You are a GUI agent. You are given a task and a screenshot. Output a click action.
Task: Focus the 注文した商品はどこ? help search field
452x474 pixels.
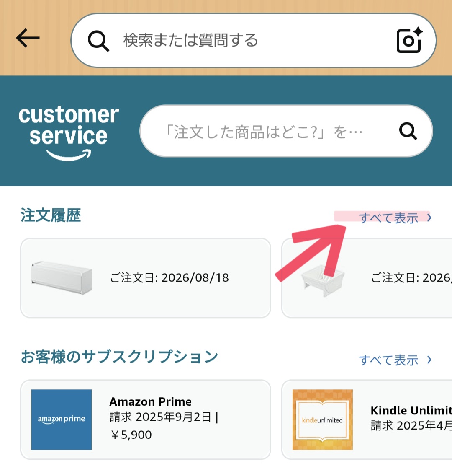286,131
